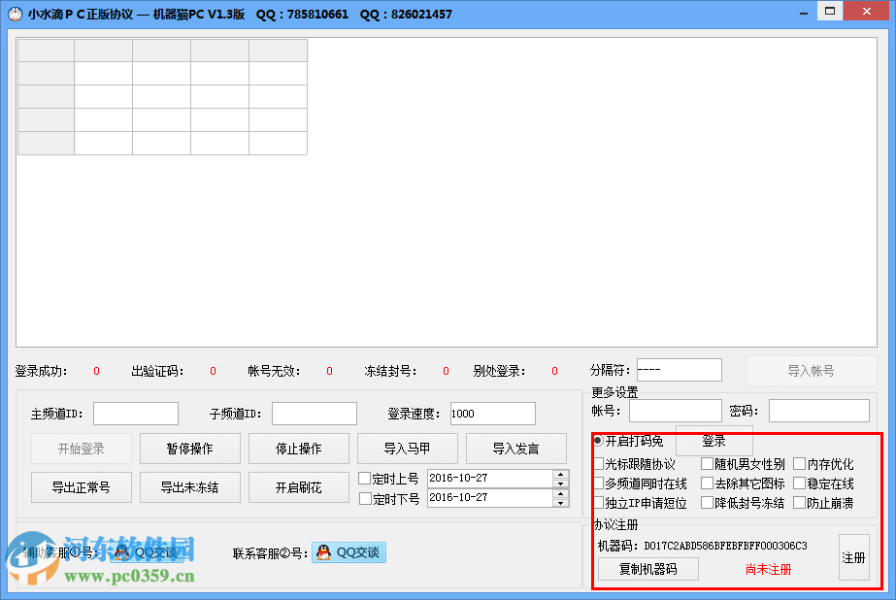Click the QQ penguin icon next to 联系客服②号

tap(322, 551)
